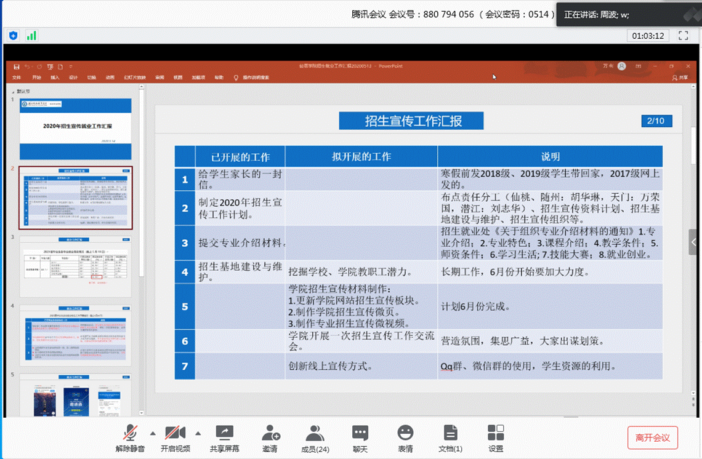The image size is (702, 459).
Task: Open the 表情 emoji reactions
Action: click(405, 438)
